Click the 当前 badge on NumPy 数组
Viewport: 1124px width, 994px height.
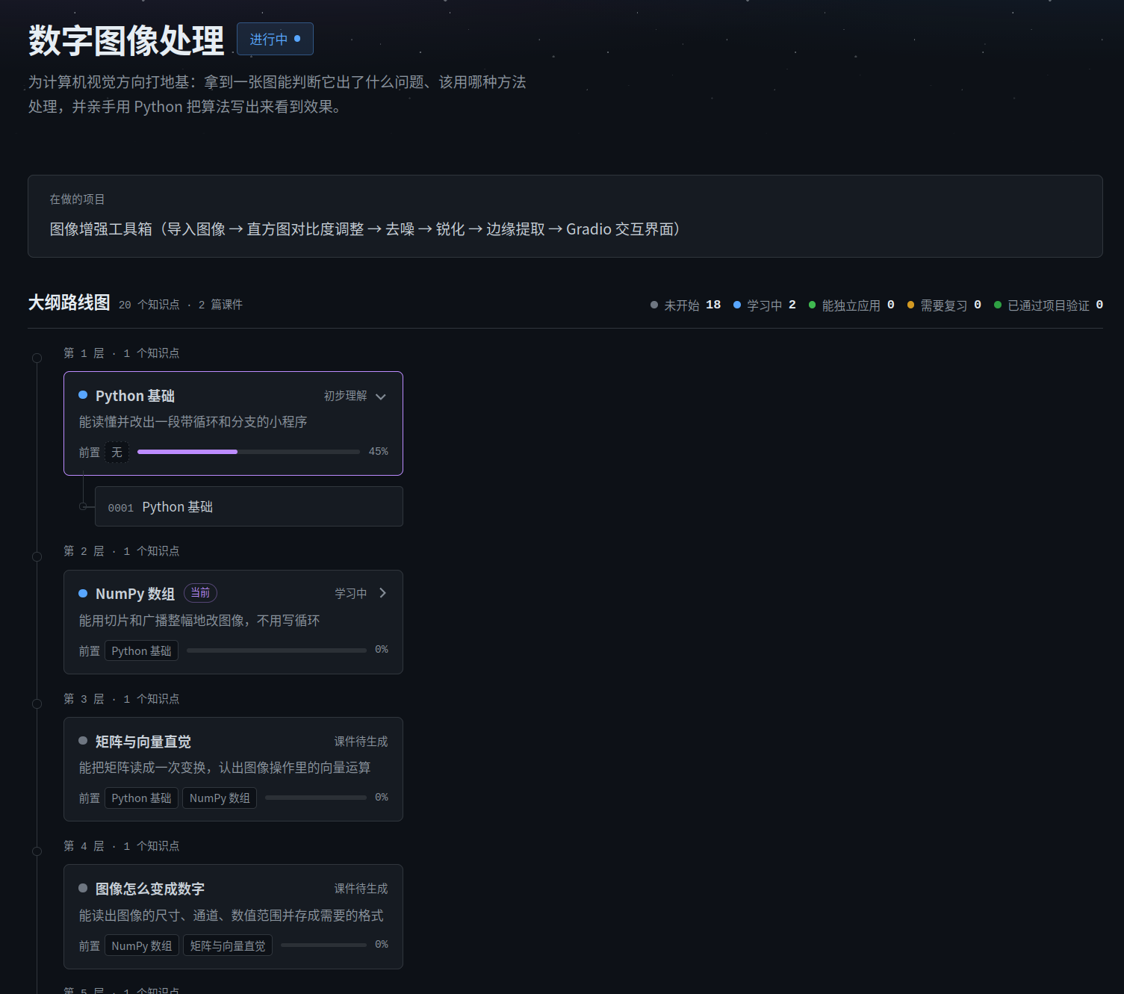pyautogui.click(x=200, y=593)
